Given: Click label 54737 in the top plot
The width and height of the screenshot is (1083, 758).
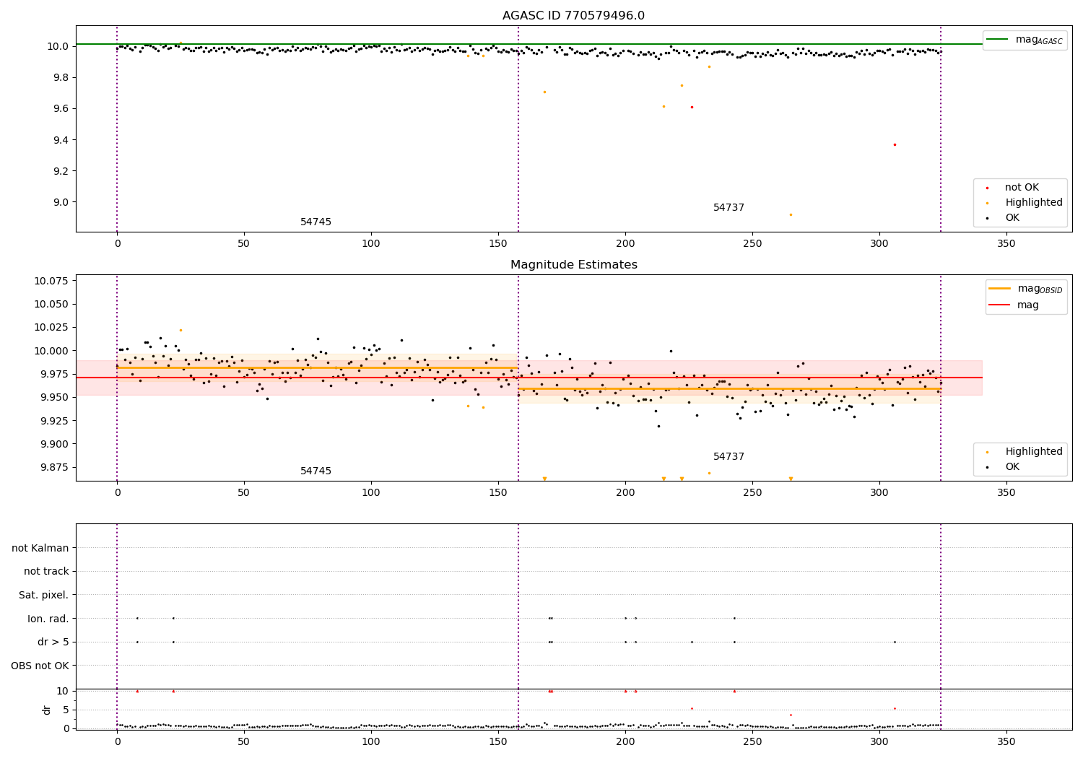Looking at the screenshot, I should pos(729,208).
